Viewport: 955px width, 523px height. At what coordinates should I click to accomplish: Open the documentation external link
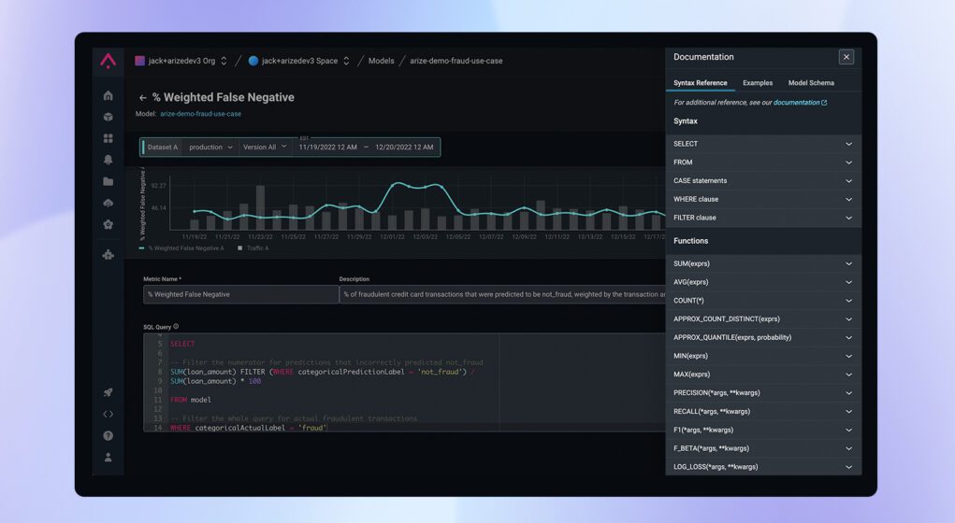pyautogui.click(x=800, y=102)
